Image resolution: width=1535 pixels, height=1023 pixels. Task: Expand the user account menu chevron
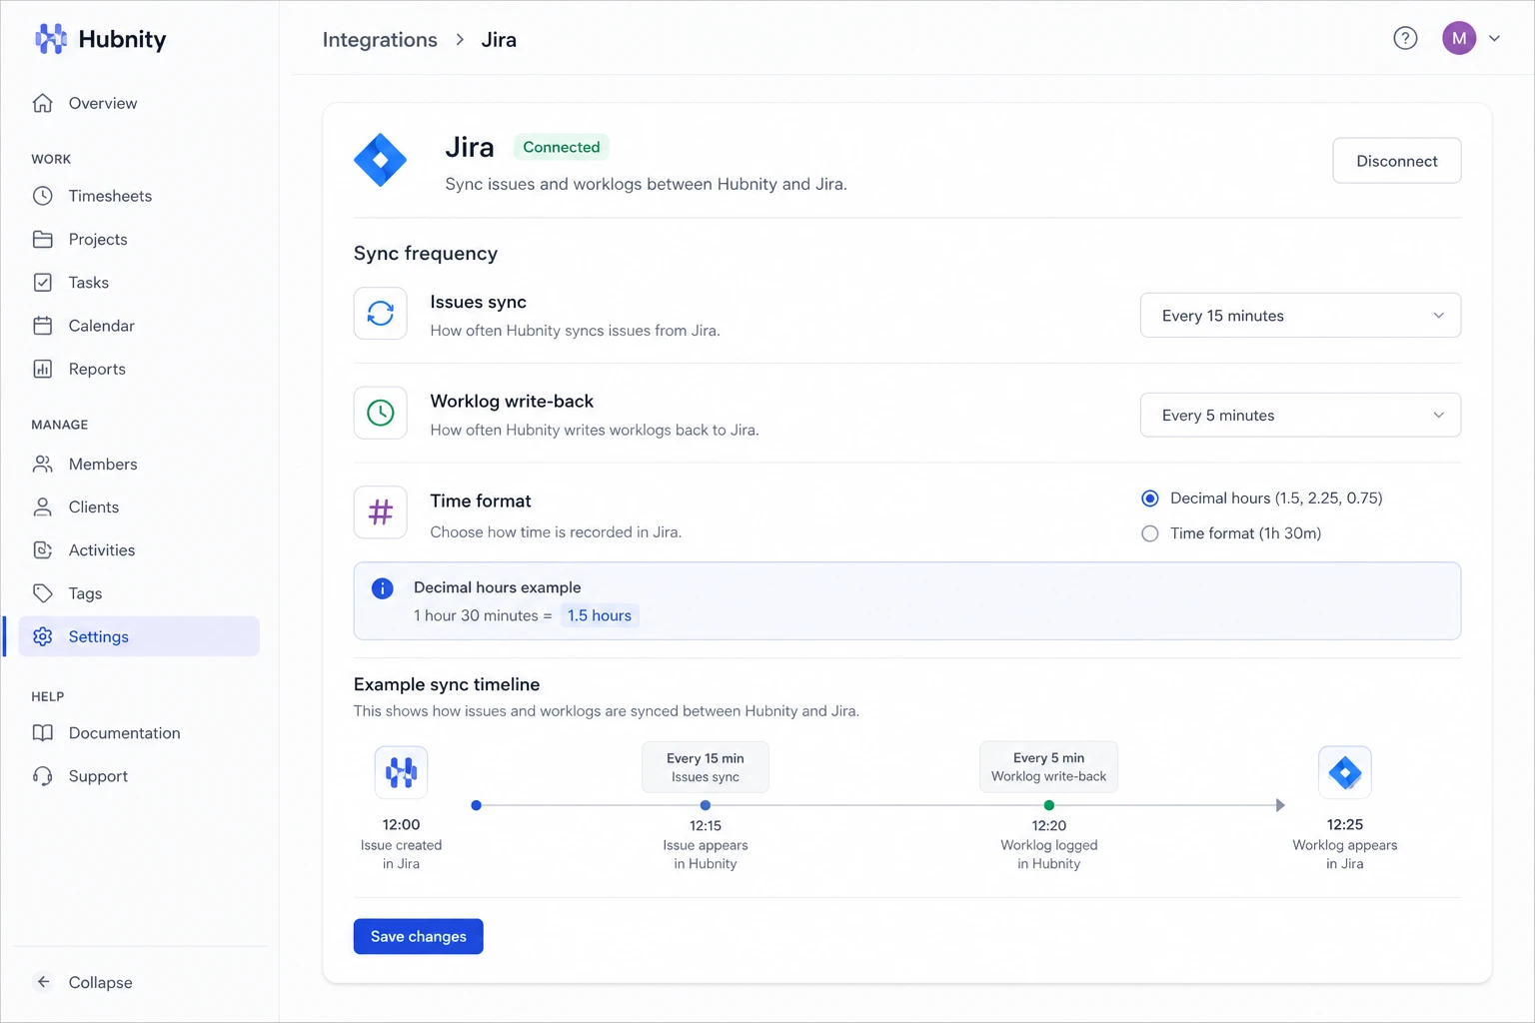click(x=1495, y=39)
